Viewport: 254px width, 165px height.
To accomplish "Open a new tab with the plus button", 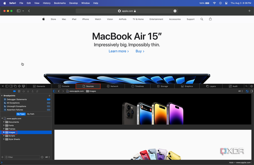I will click(249, 11).
